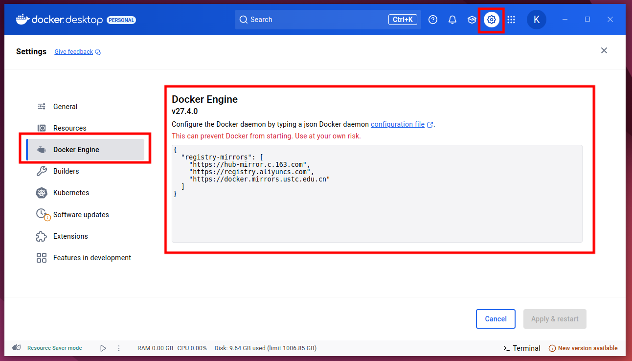Open the Resources settings section
This screenshot has width=632, height=361.
tap(69, 128)
